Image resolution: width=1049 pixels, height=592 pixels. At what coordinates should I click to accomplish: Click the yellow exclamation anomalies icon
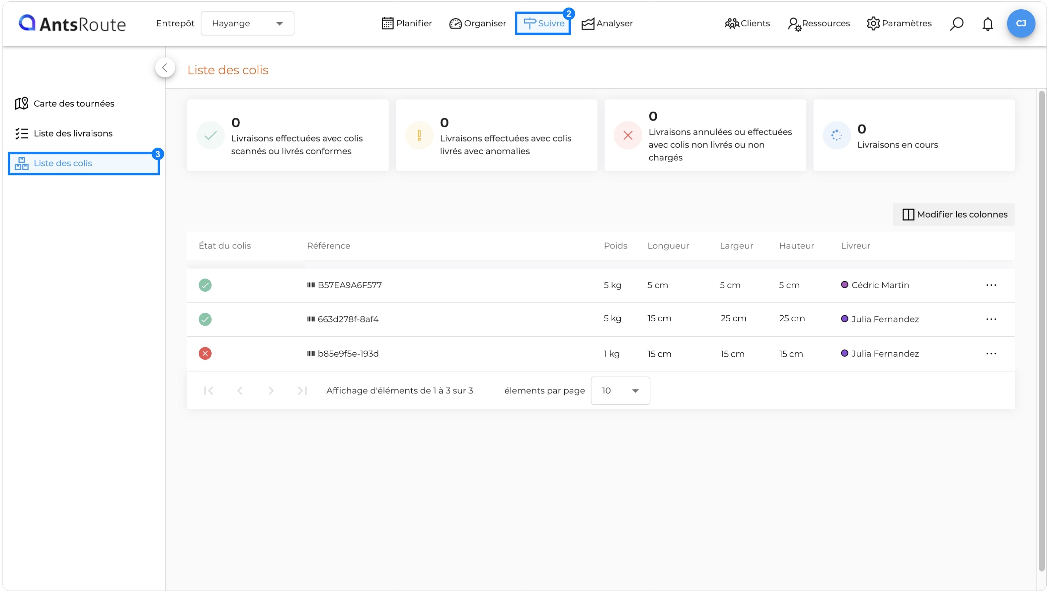tap(419, 135)
